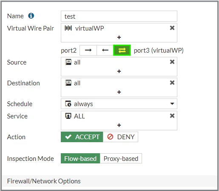
Task: Click the always schedule clock icon
Action: pyautogui.click(x=68, y=104)
